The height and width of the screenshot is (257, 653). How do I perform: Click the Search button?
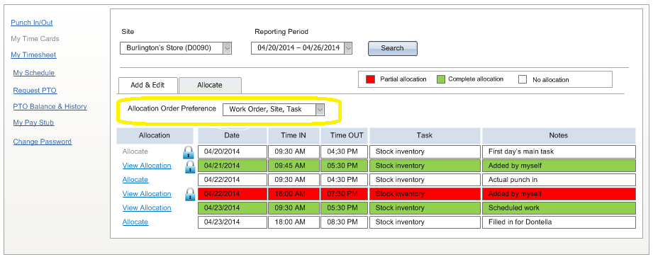392,48
